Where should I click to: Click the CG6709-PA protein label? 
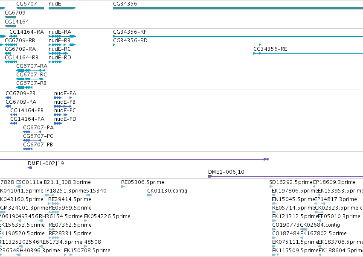[21, 102]
